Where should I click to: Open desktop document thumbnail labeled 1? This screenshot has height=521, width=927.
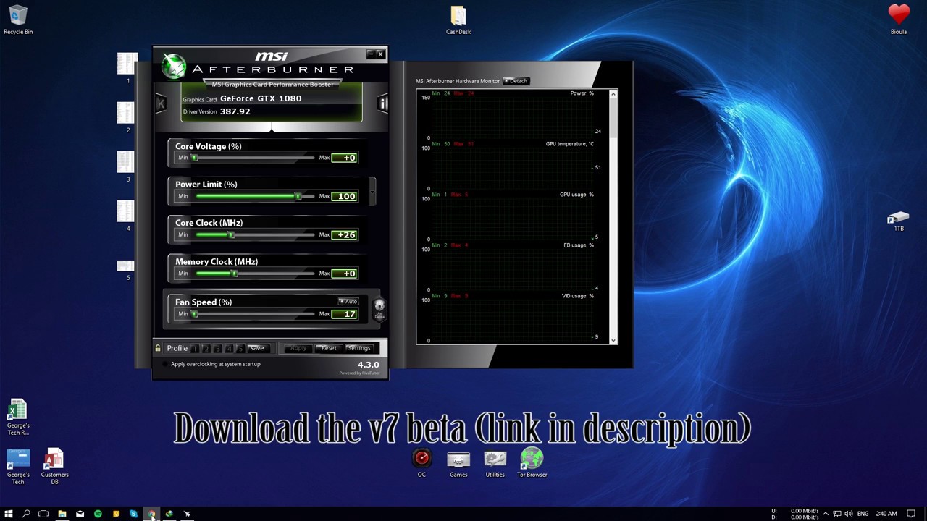coord(127,67)
